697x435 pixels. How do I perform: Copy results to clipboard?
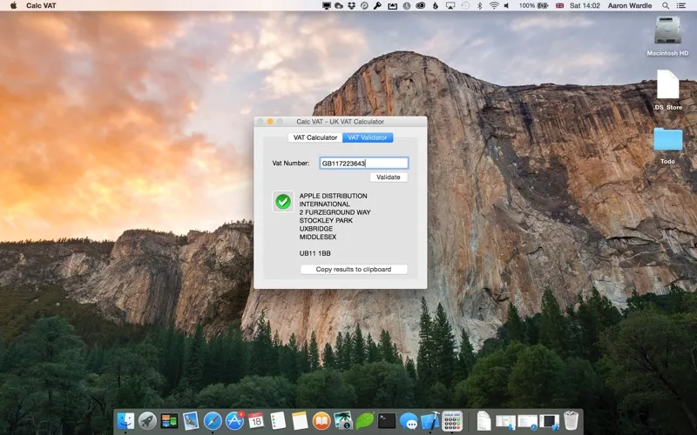354,270
